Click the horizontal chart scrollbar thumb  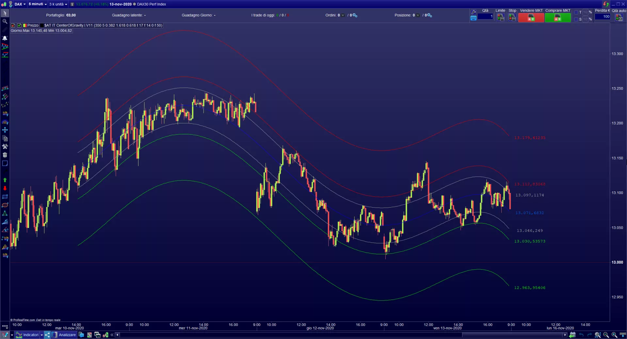[x=512, y=335]
